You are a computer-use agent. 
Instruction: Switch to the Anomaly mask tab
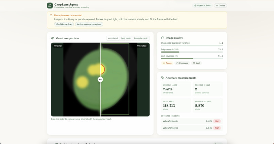tap(141, 38)
